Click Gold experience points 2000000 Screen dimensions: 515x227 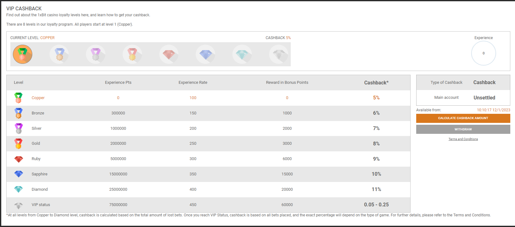pos(118,144)
